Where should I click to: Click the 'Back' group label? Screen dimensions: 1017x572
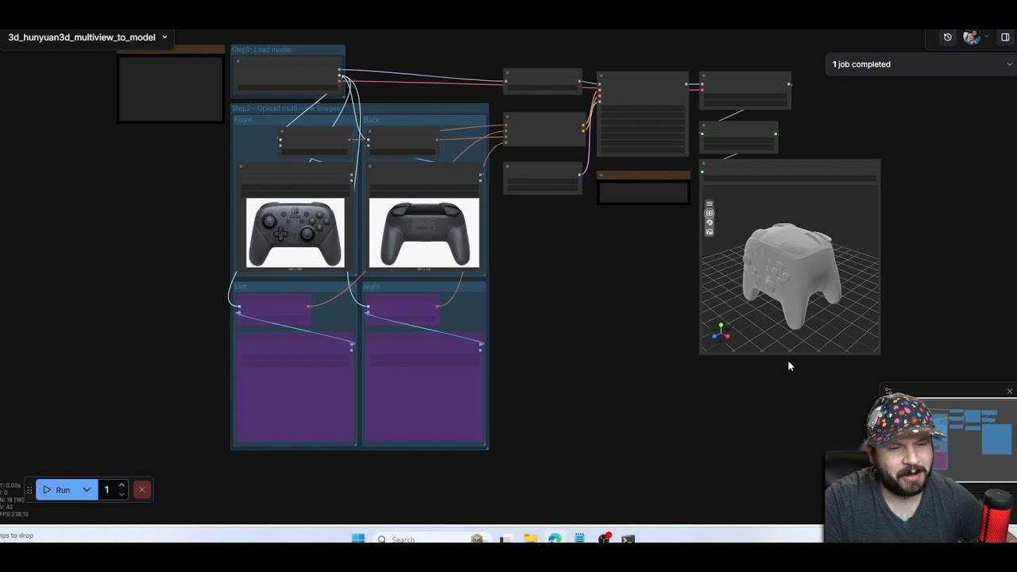(372, 120)
